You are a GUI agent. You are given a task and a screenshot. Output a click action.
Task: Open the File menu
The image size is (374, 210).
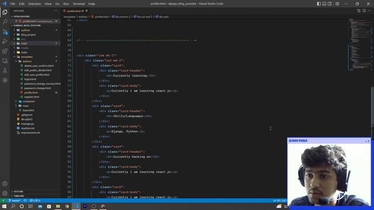pyautogui.click(x=13, y=3)
